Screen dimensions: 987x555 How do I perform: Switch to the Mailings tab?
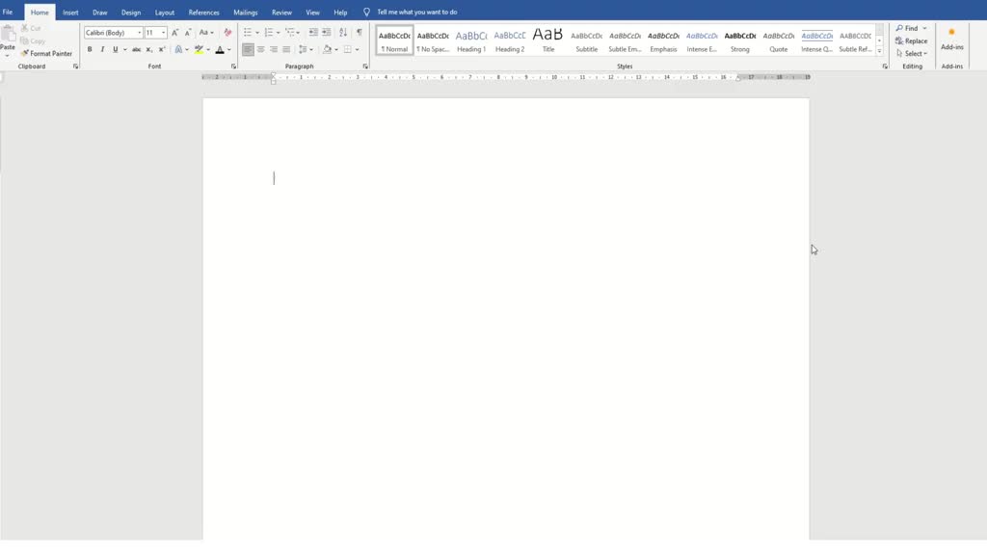coord(246,12)
